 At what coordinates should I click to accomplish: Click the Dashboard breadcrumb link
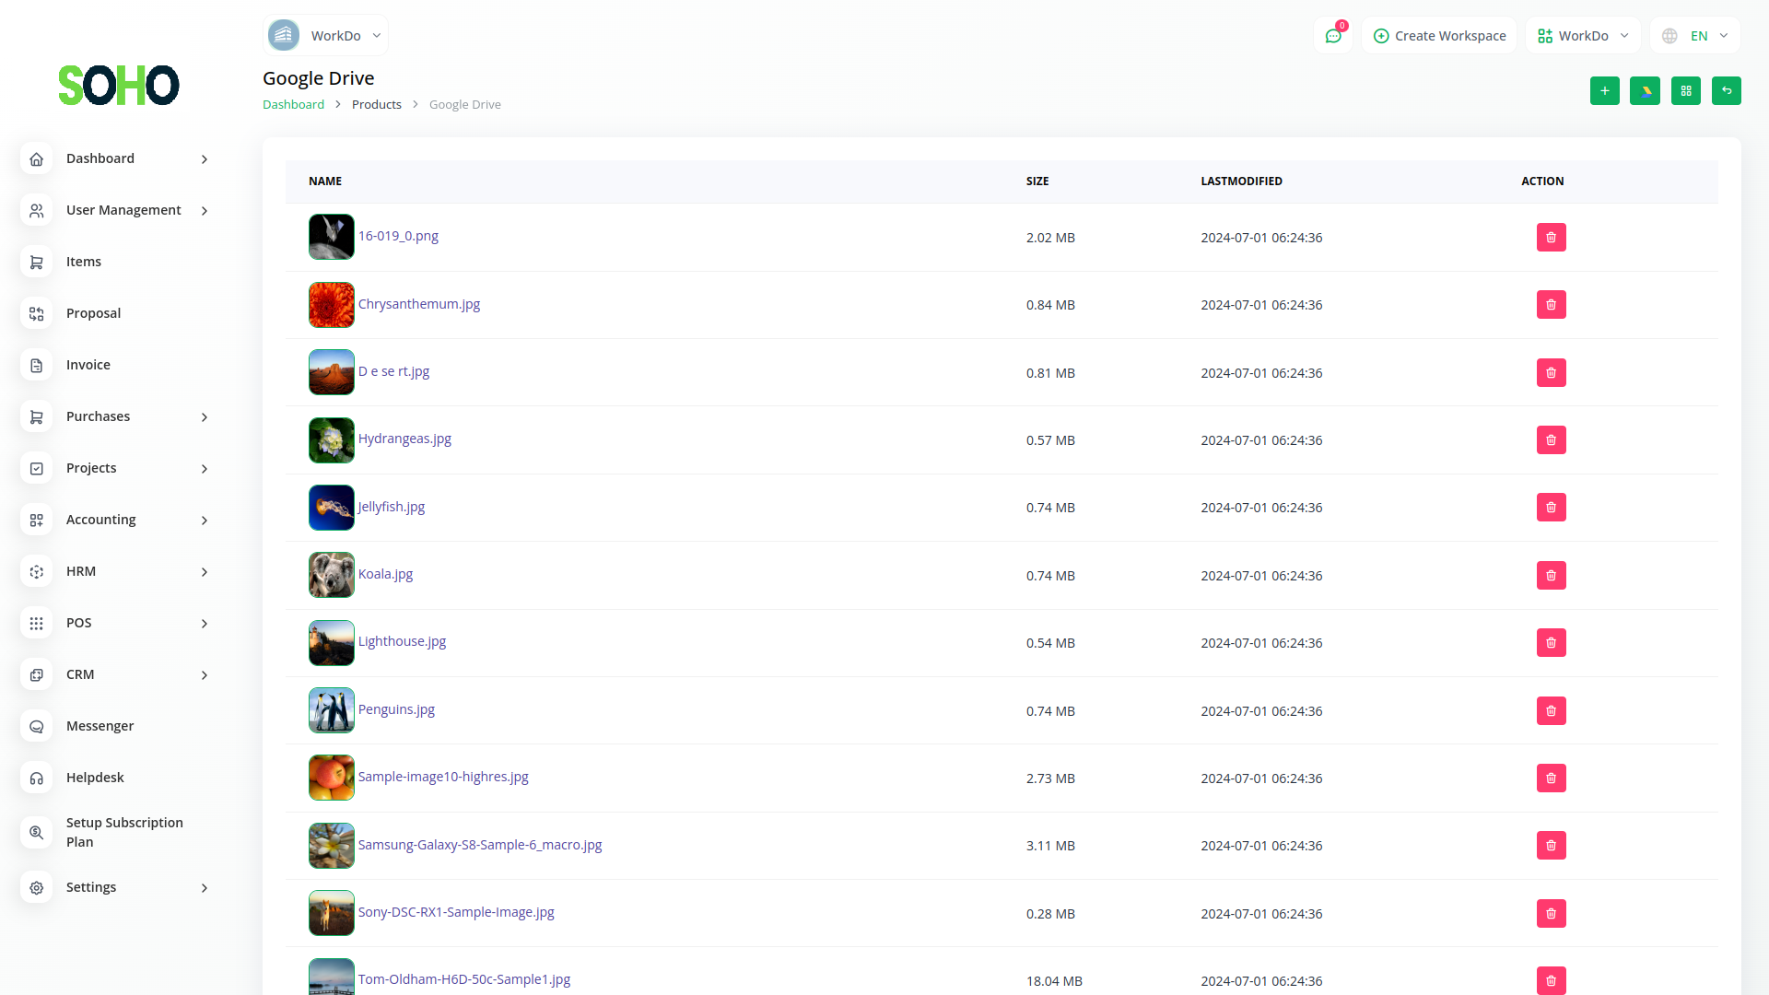[x=293, y=105]
